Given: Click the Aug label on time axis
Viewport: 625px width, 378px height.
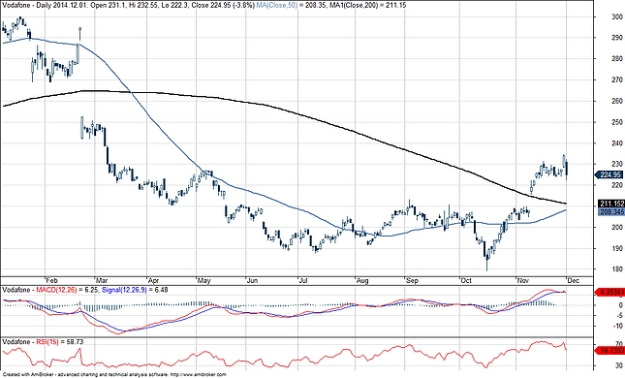Looking at the screenshot, I should (362, 280).
